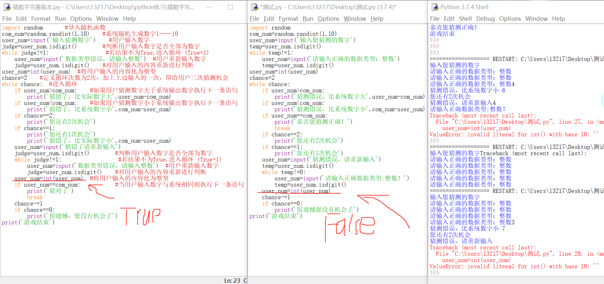Click 'break' keyword in left editor

tap(35, 197)
